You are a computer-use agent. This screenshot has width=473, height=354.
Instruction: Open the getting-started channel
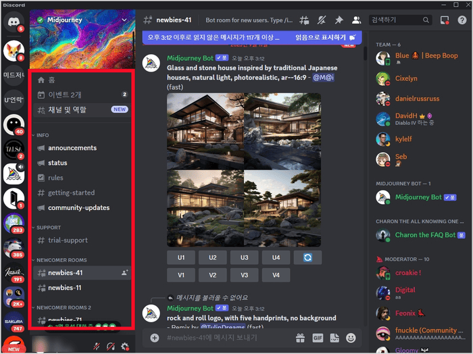point(82,193)
